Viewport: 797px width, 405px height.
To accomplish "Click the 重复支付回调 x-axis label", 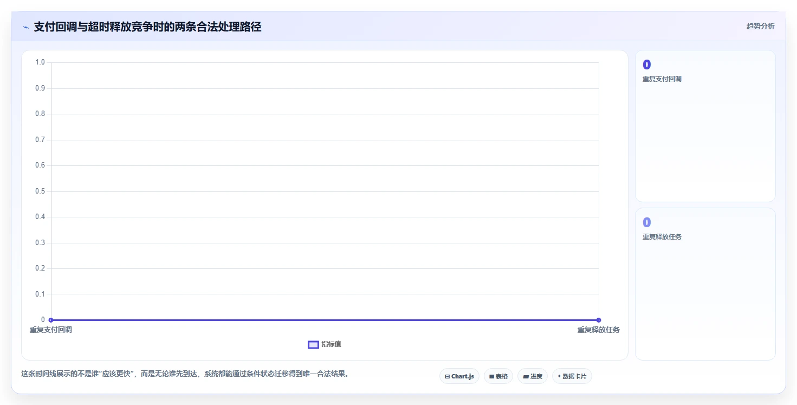I will pyautogui.click(x=51, y=330).
